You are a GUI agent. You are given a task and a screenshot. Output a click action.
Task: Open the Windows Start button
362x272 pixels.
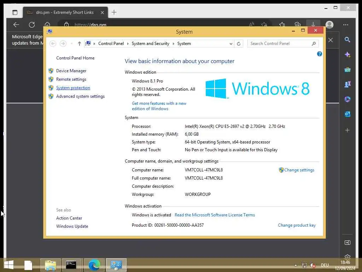pyautogui.click(x=9, y=265)
